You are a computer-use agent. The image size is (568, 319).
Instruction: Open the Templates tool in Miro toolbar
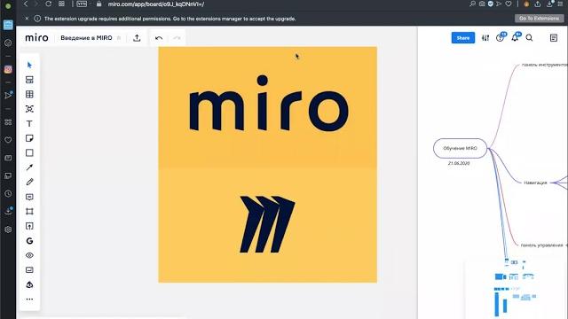pyautogui.click(x=29, y=80)
